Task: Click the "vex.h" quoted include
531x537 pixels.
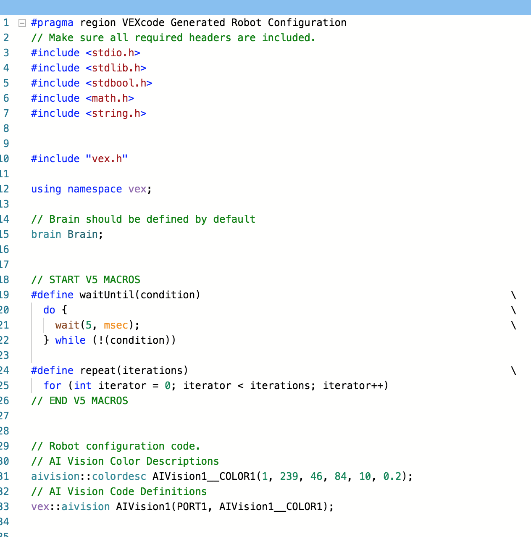Action: (x=107, y=159)
